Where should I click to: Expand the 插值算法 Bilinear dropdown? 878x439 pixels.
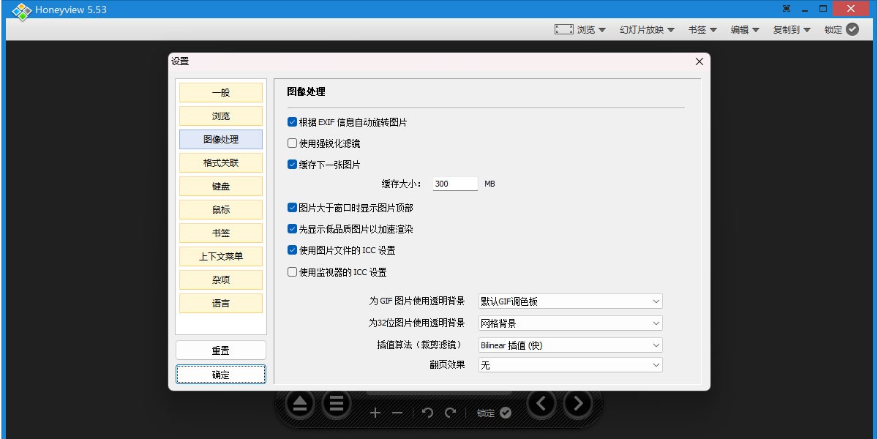[x=570, y=345]
